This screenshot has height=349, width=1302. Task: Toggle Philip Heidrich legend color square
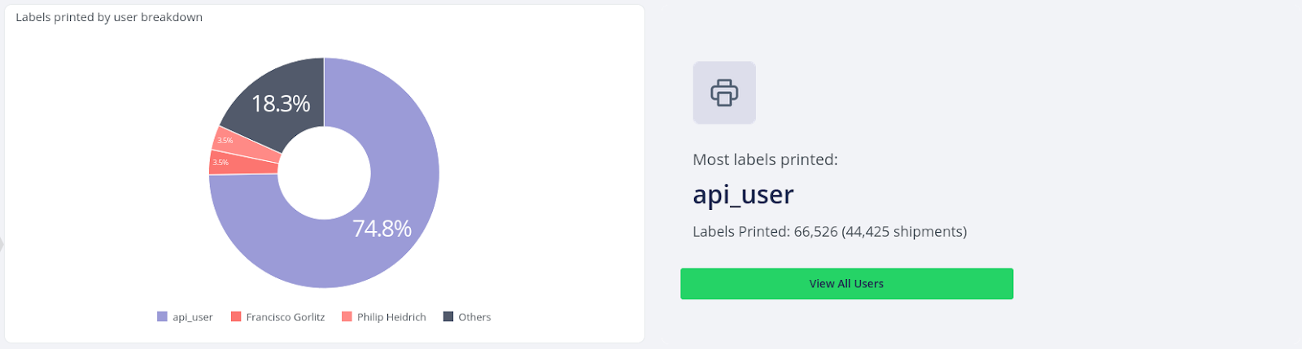[x=347, y=316]
